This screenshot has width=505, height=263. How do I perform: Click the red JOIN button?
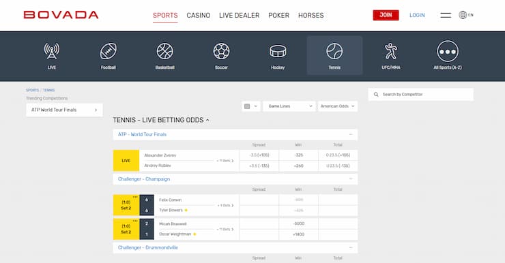[x=386, y=15]
